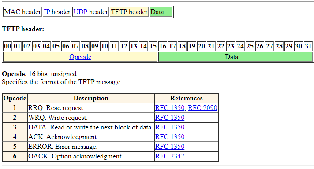Click opcode value 2 cell

[x=15, y=118]
